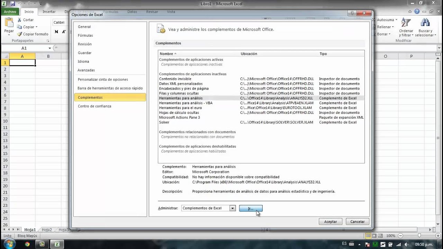Switch to Page Layout view in status bar
This screenshot has width=443, height=249.
pos(374,236)
